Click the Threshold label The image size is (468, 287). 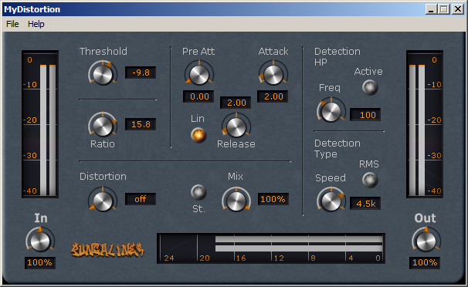(x=103, y=51)
